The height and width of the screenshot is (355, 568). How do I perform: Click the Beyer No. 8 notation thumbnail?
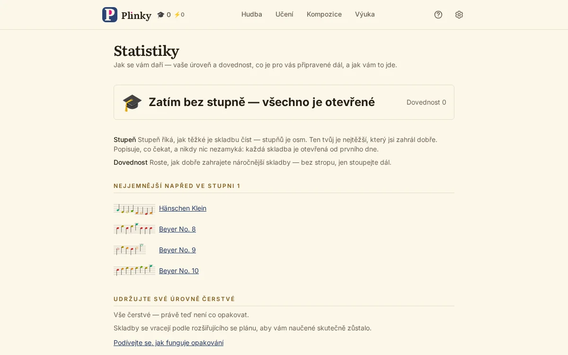click(x=134, y=229)
